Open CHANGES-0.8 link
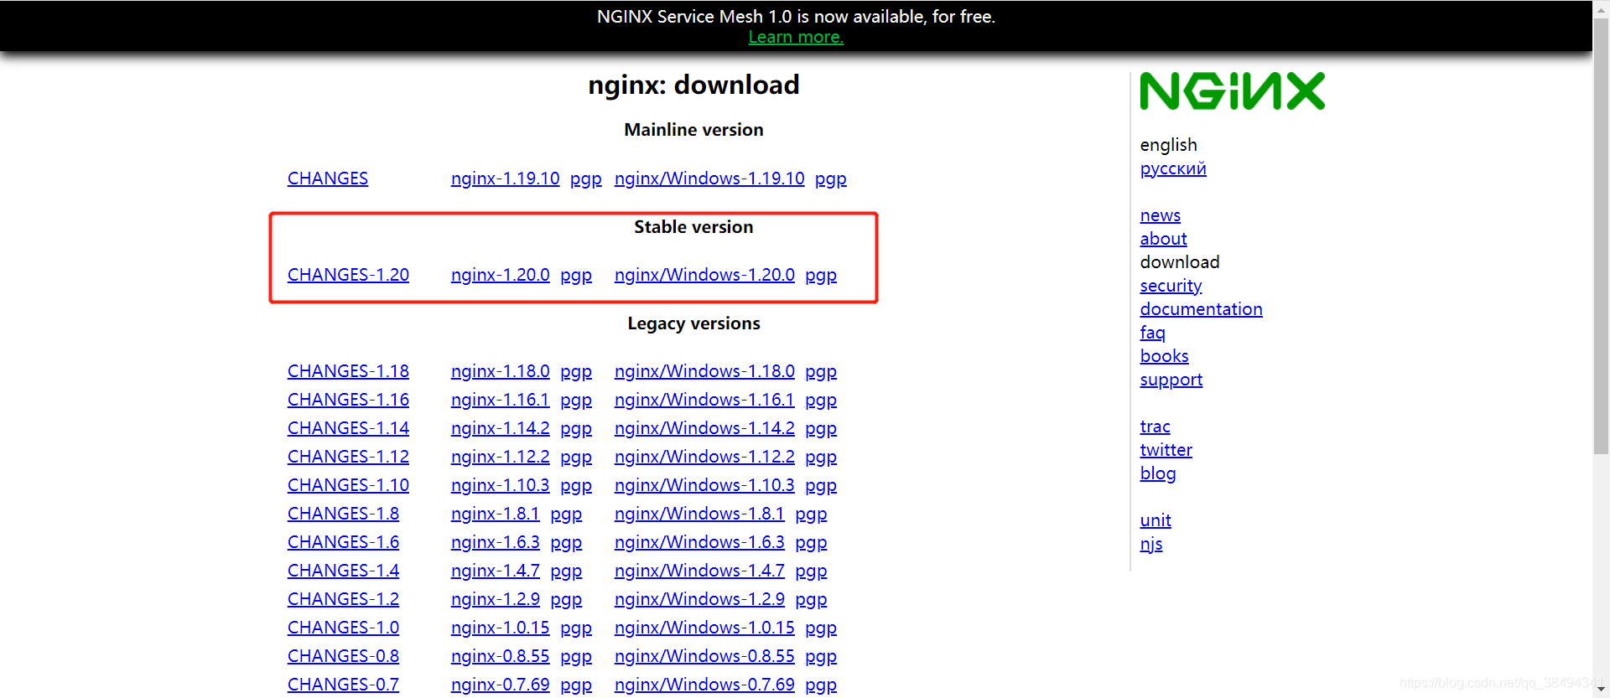The image size is (1610, 698). pyautogui.click(x=343, y=656)
